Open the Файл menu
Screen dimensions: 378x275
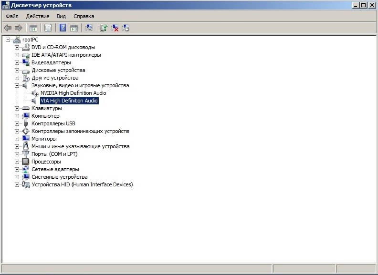[12, 16]
